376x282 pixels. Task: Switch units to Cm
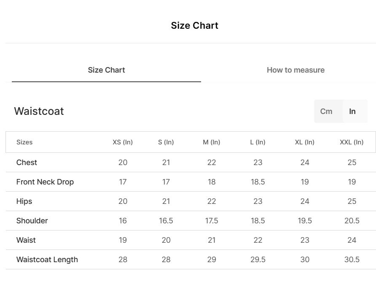pos(326,111)
